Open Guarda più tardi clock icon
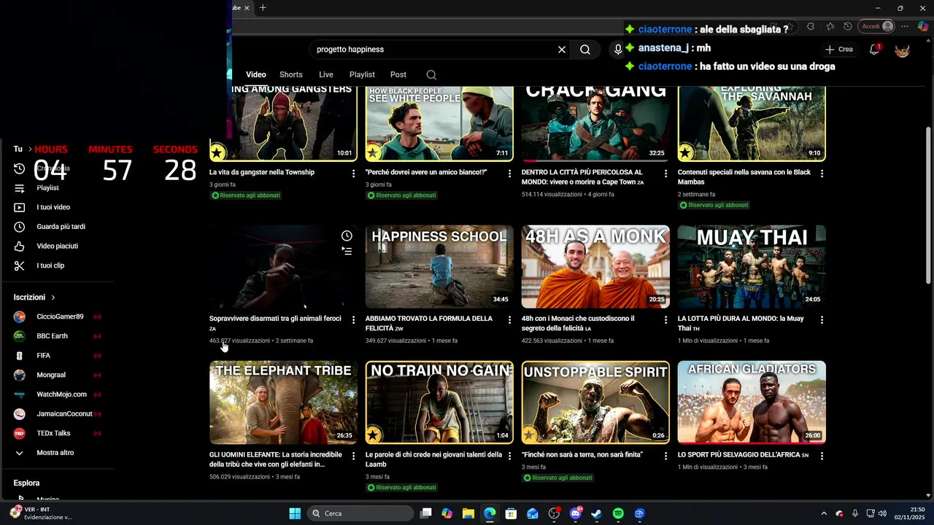934x525 pixels. [x=20, y=227]
